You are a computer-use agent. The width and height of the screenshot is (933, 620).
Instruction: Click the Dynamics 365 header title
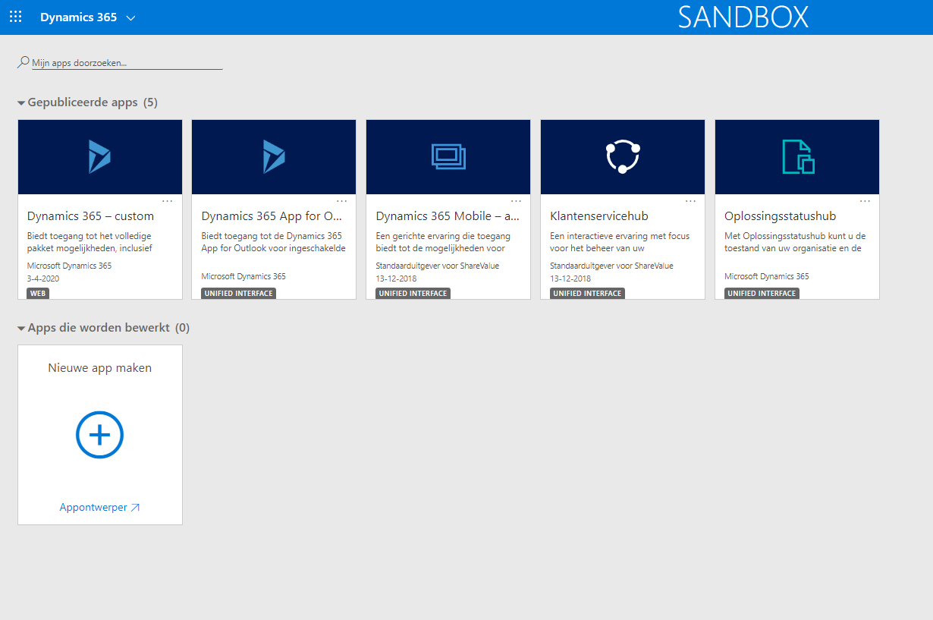(79, 17)
